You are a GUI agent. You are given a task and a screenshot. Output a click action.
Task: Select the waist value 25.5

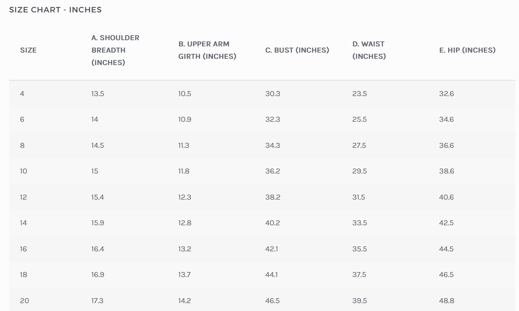[x=360, y=119]
